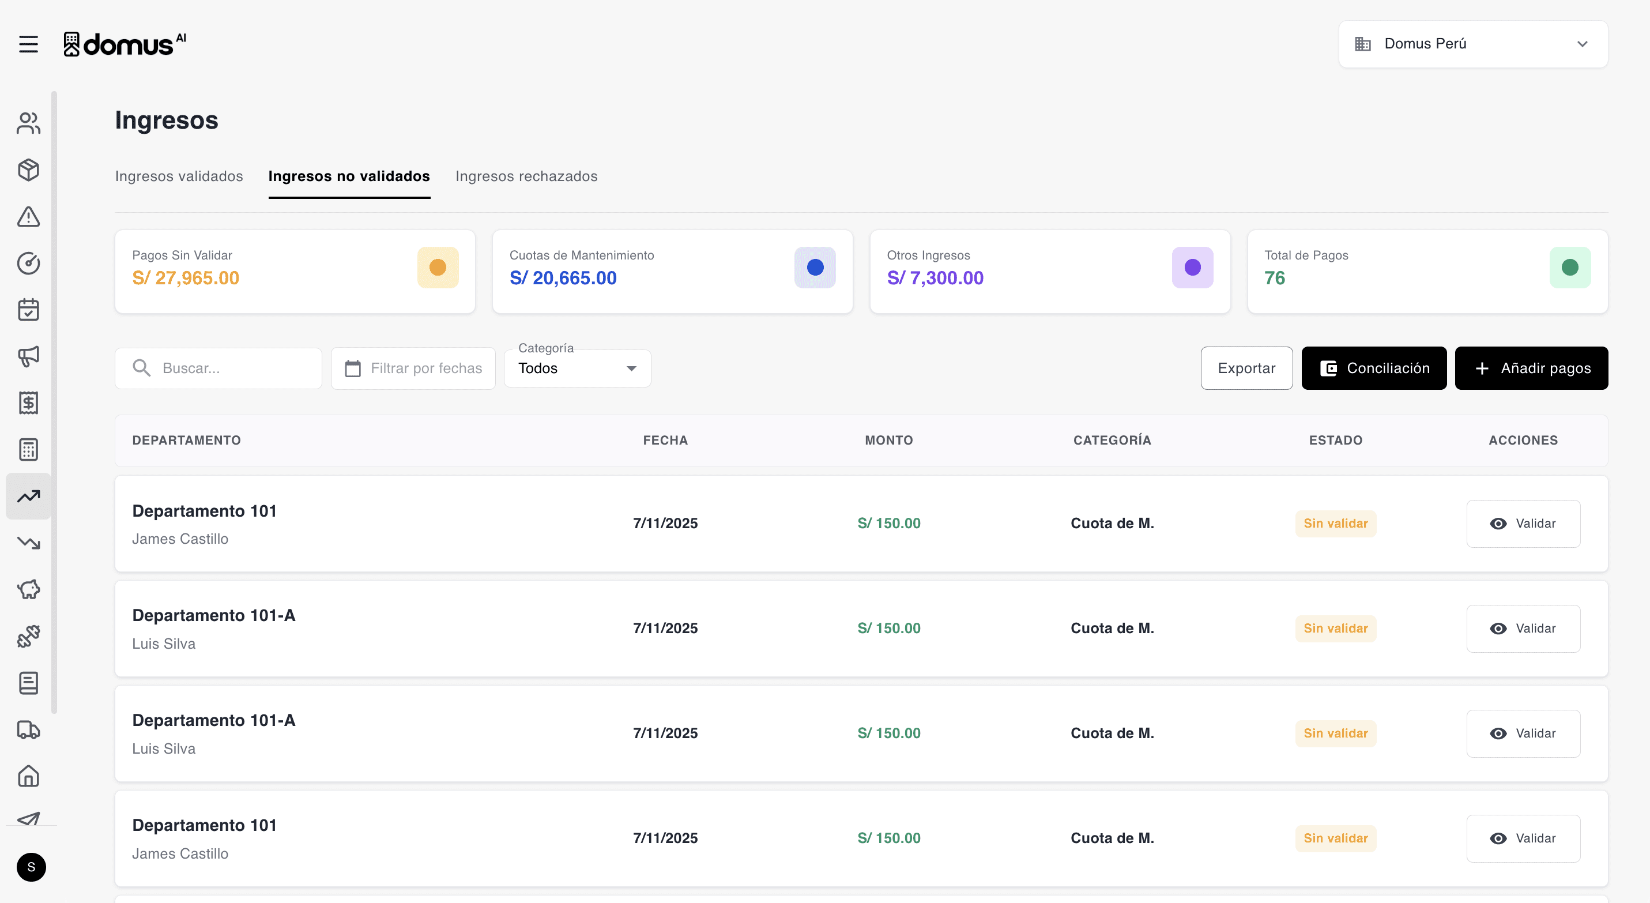Click the Añadir pagos button

[1531, 368]
